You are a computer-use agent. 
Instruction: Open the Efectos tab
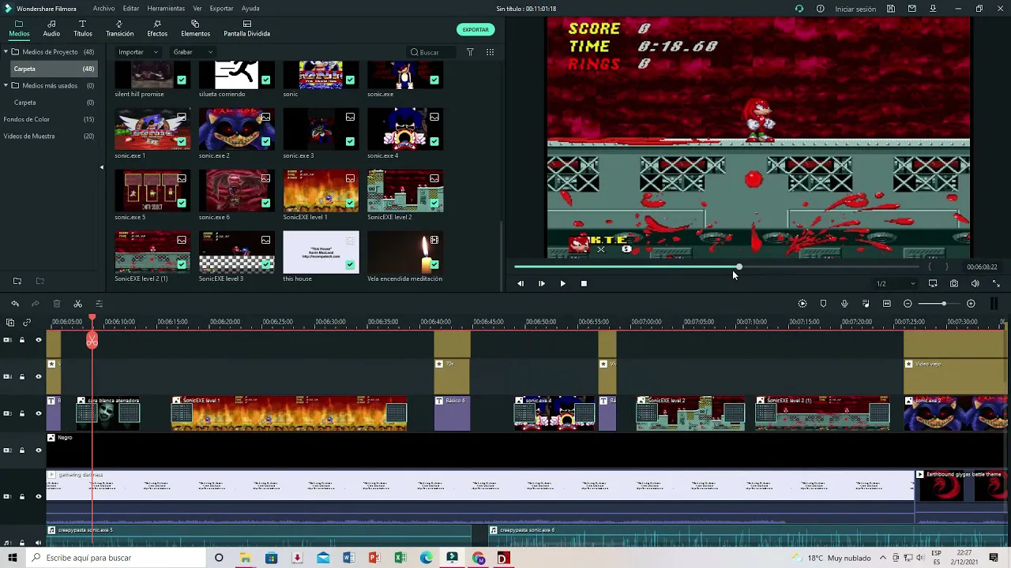157,29
